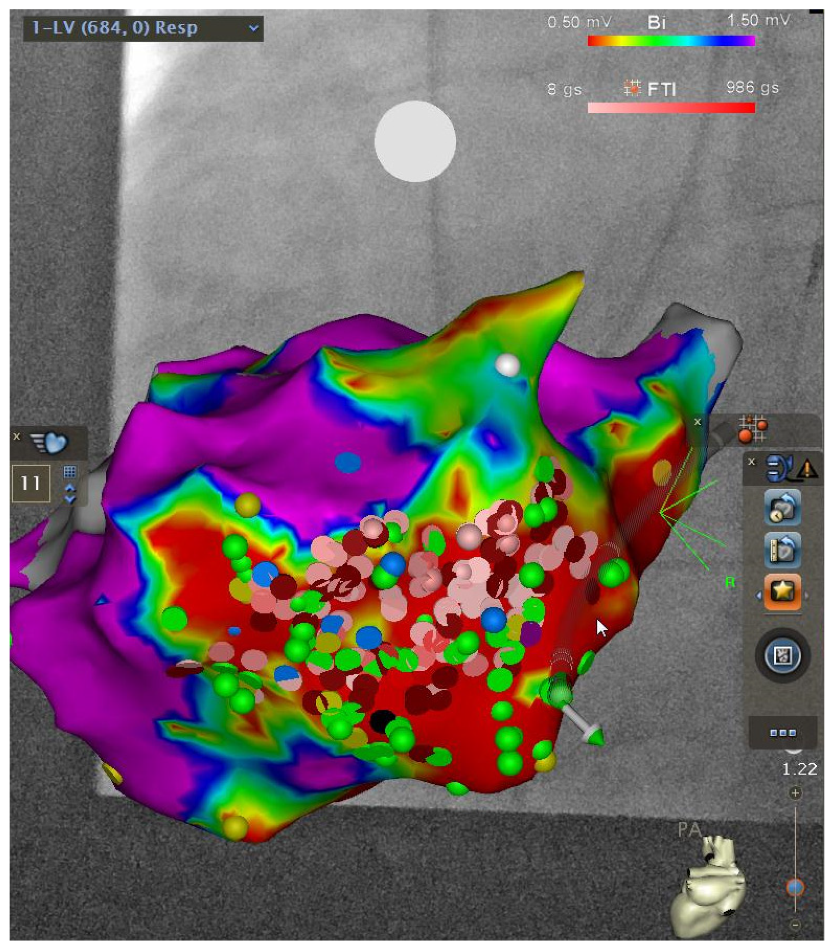The width and height of the screenshot is (835, 951).
Task: Click the heart with clock restore icon
Action: (x=782, y=508)
